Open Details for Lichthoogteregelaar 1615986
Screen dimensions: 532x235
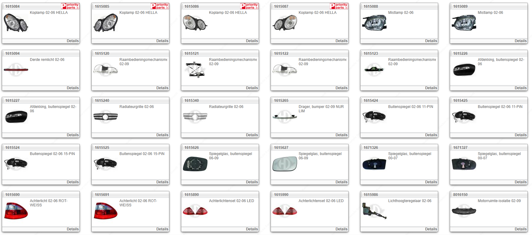pos(431,229)
